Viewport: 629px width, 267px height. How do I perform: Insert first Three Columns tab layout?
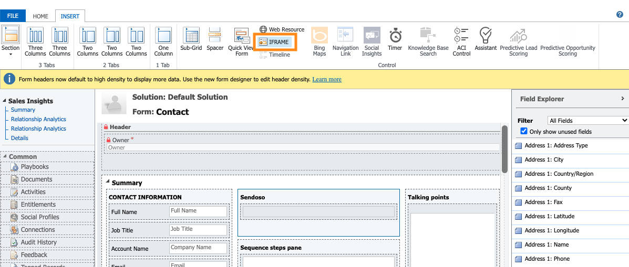35,41
